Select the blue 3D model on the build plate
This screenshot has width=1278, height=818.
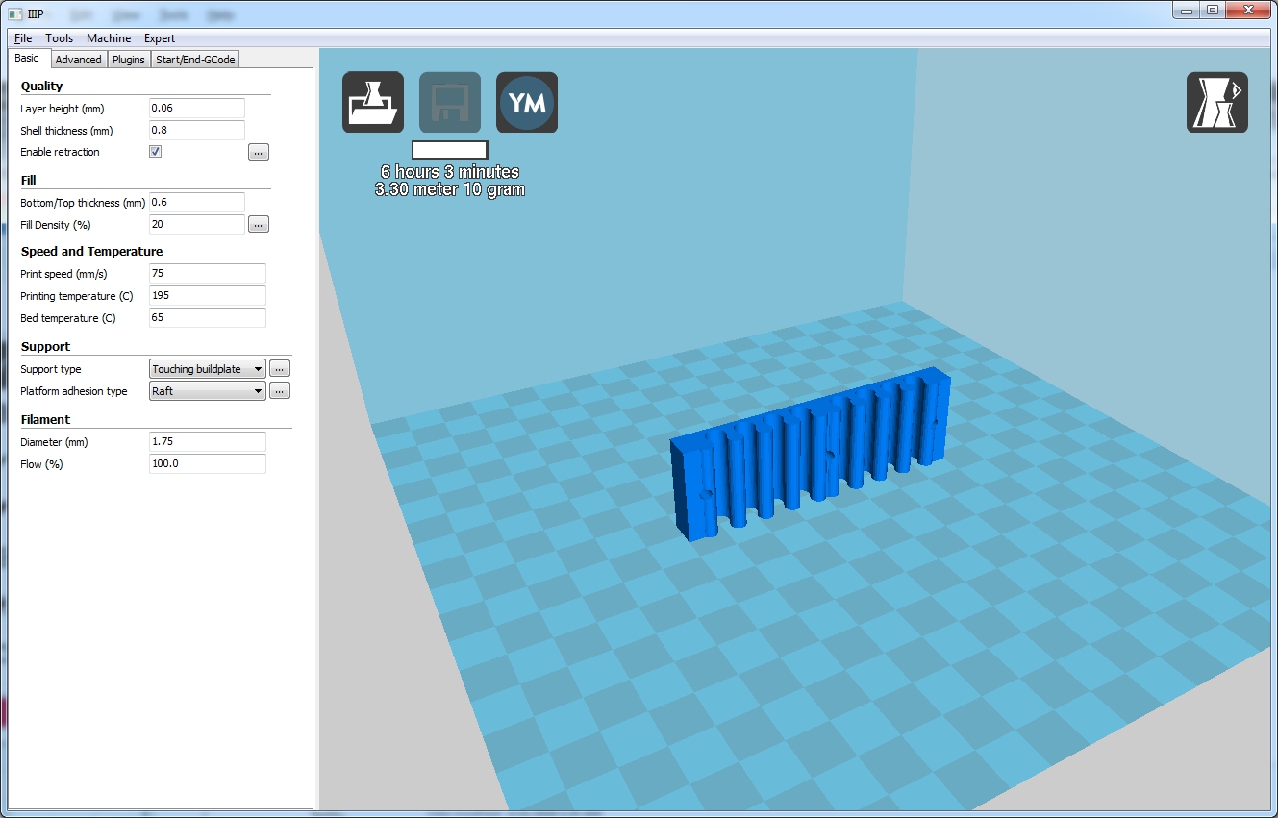(811, 457)
